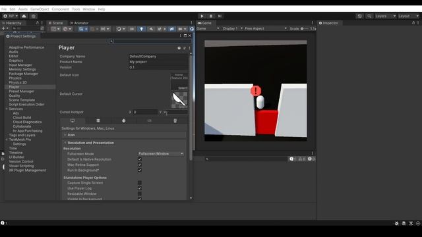422x237 pixels.
Task: Toggle the scene audio icon
Action: point(151,29)
